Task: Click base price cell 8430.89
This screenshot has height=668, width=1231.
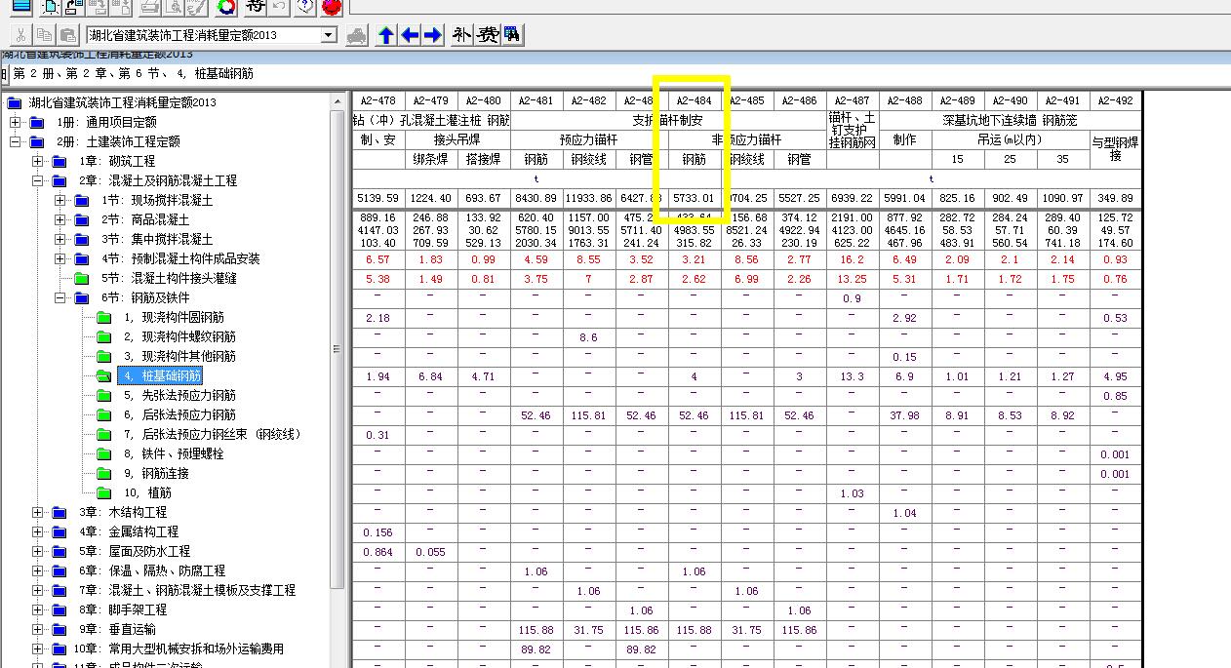Action: coord(536,198)
